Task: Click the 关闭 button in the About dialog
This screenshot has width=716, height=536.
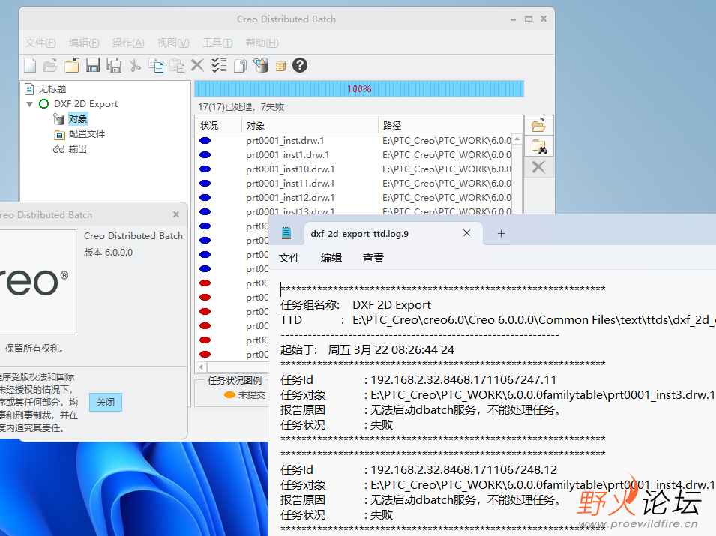Action: click(106, 403)
